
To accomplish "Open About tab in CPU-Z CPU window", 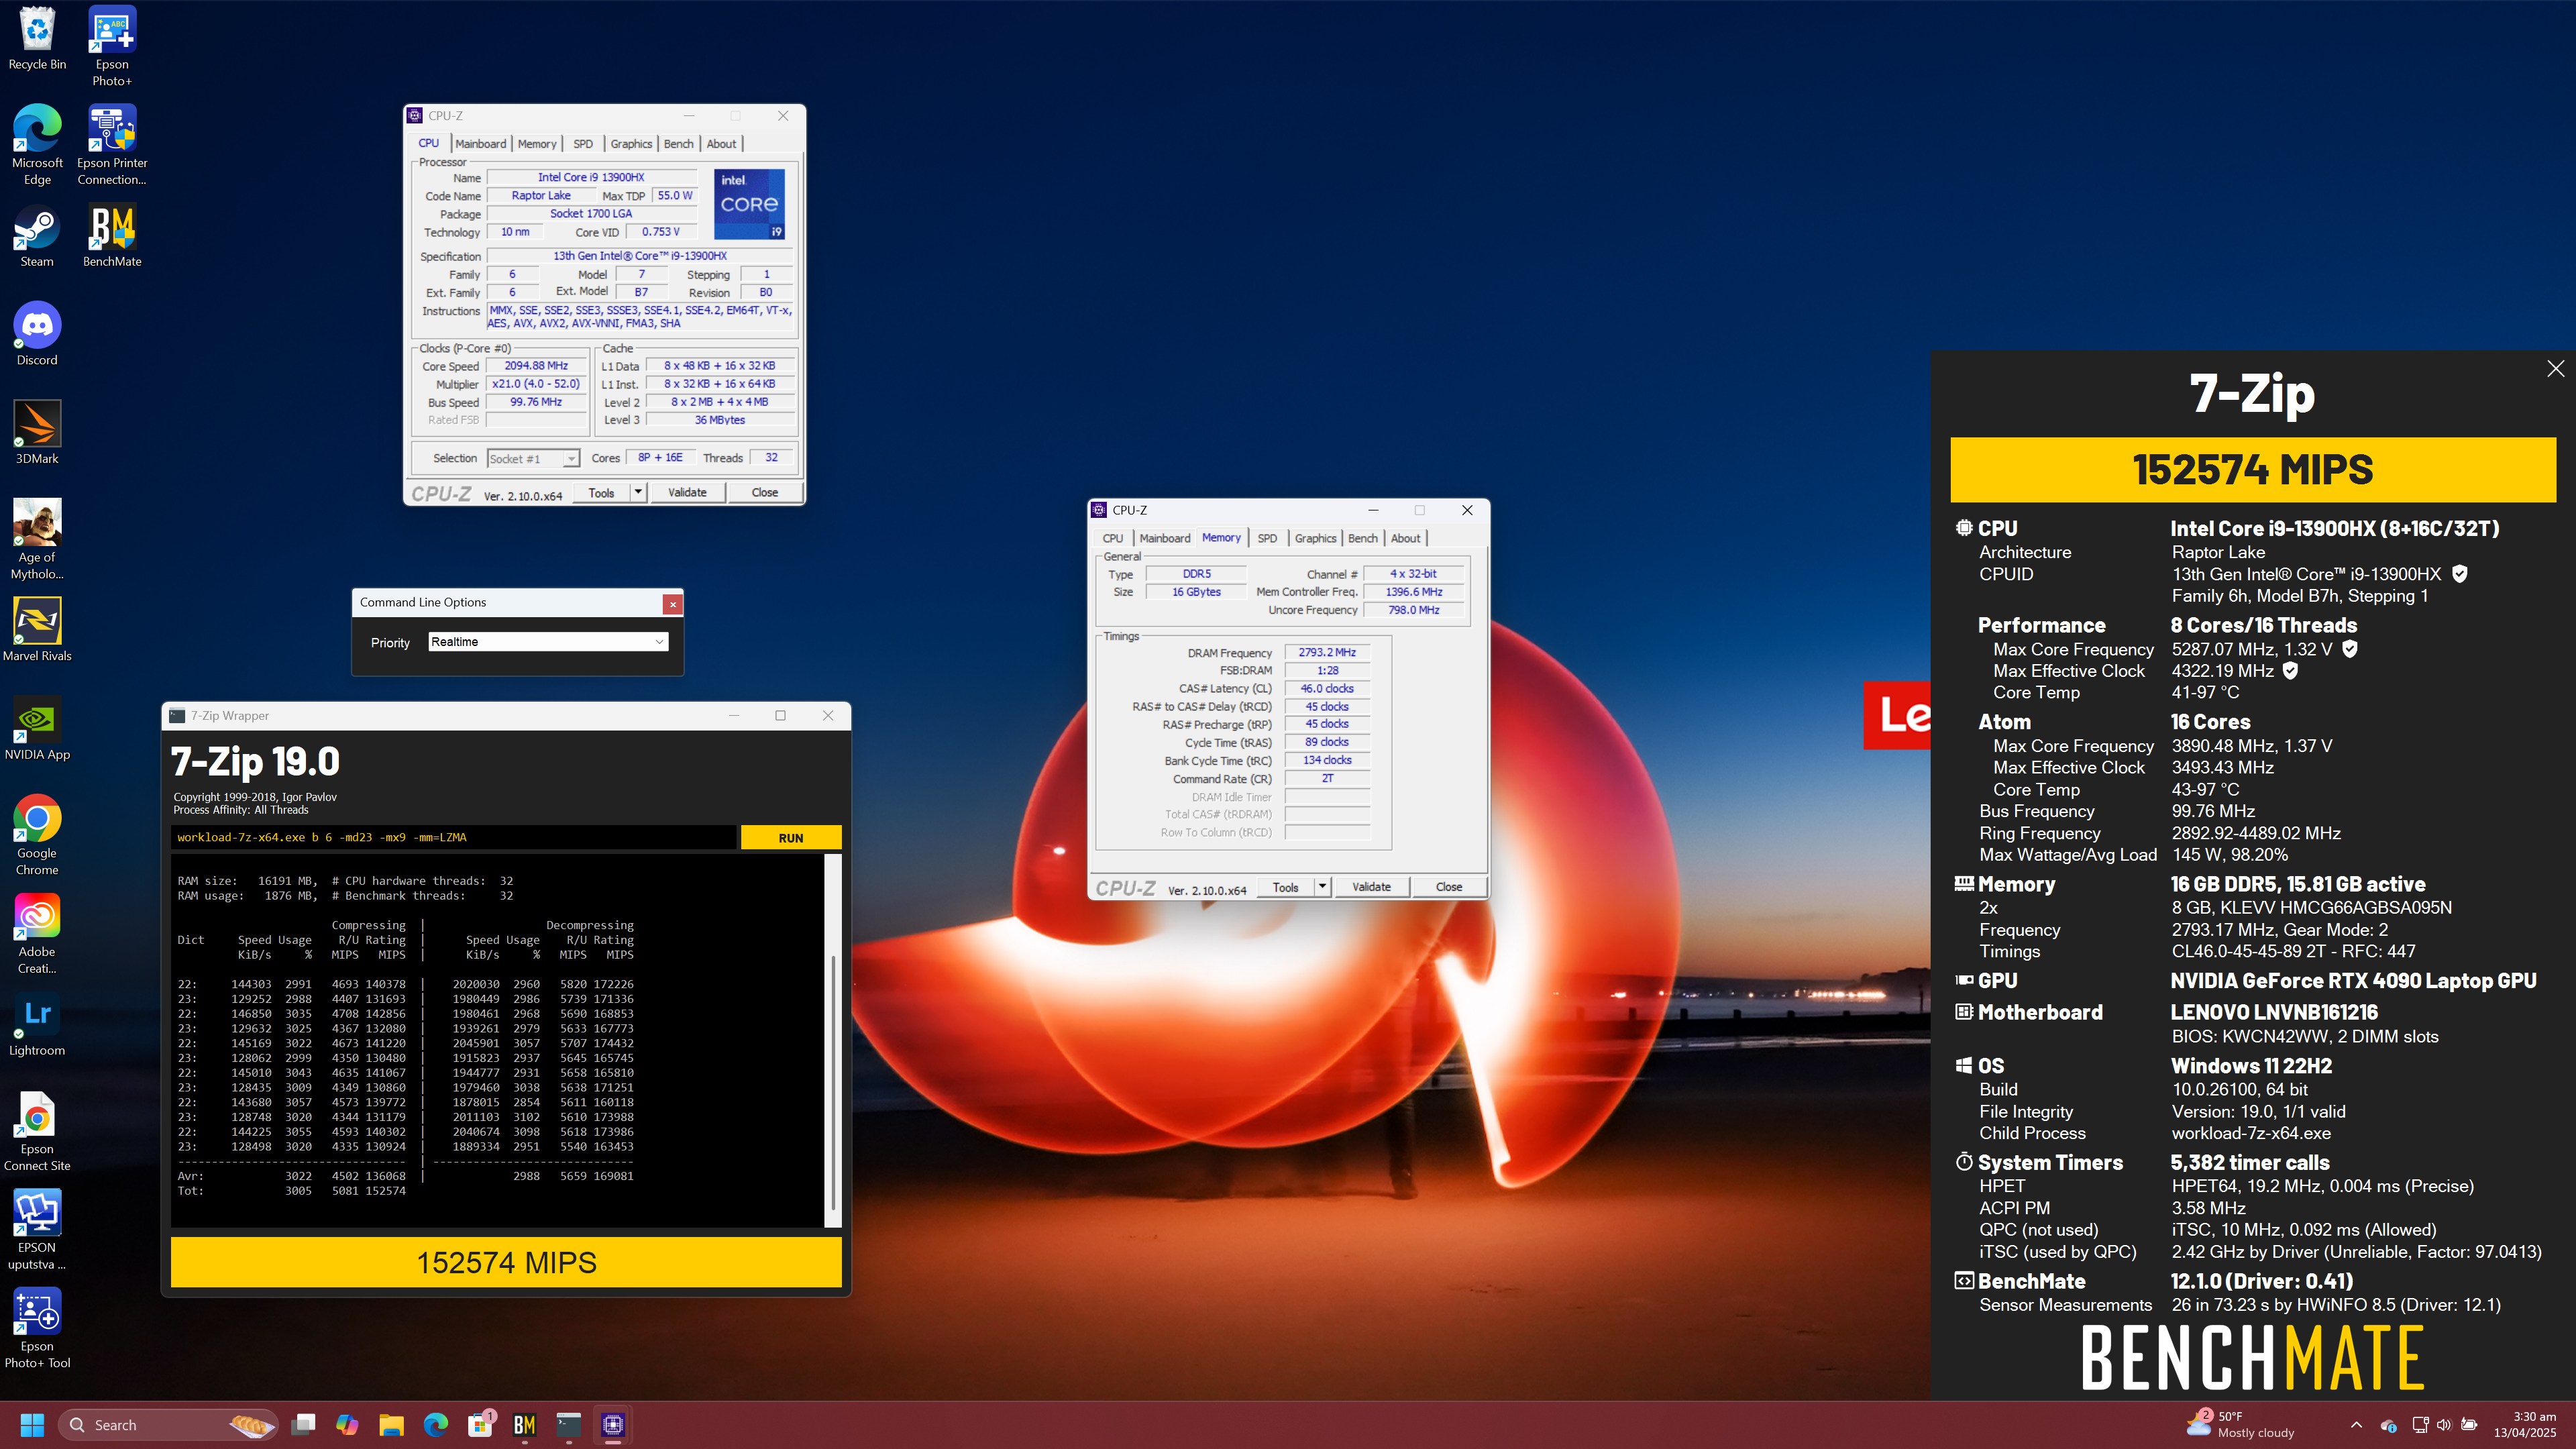I will point(721,144).
